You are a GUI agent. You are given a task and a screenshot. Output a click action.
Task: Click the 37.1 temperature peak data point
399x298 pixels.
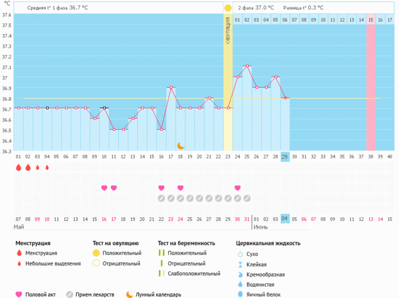tap(247, 66)
